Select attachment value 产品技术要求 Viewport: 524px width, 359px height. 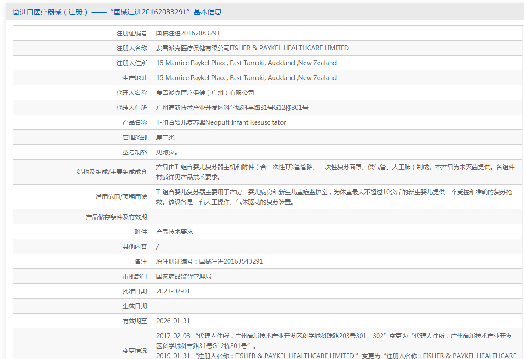coord(174,232)
